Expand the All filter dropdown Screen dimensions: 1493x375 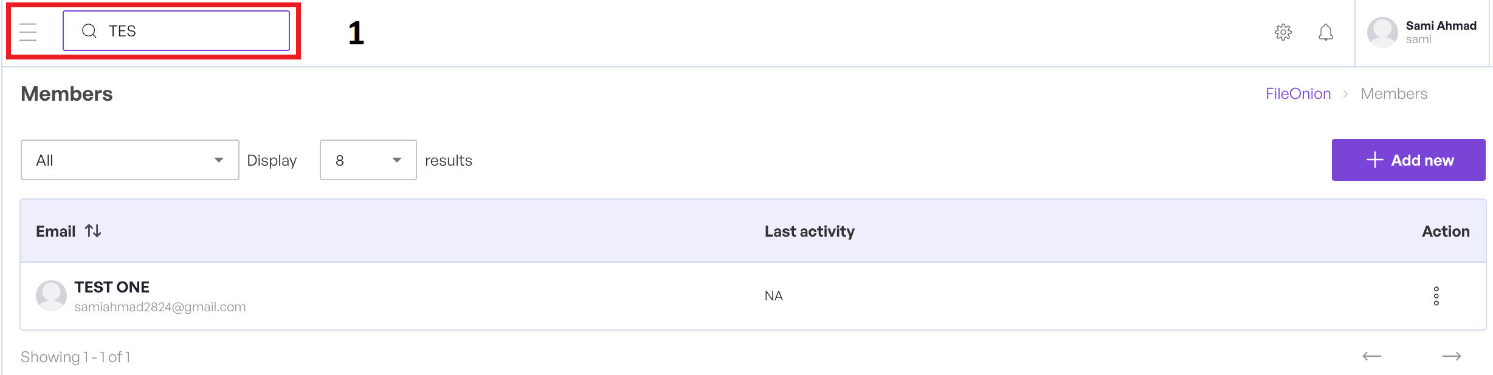coord(129,160)
